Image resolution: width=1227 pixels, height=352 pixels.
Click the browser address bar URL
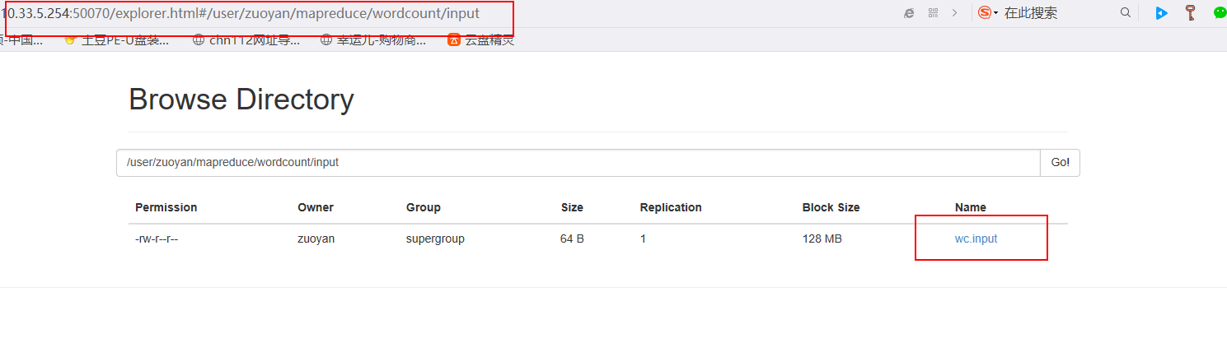click(240, 13)
